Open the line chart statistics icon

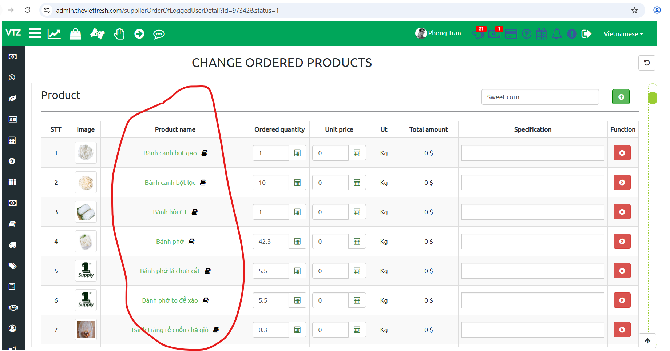point(54,34)
